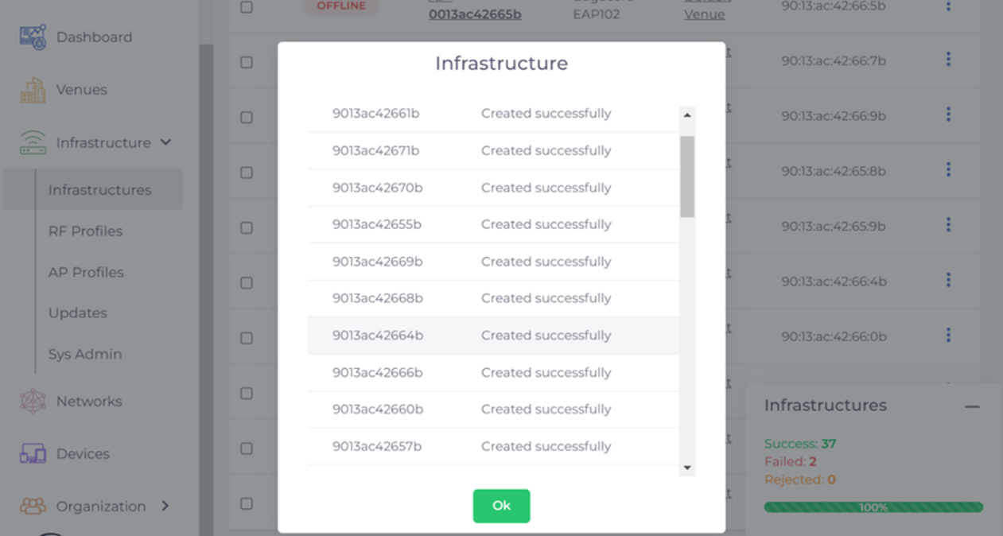Tick checkbox in the 90:13:ac:42:65:9b row
The height and width of the screenshot is (536, 1003).
[247, 227]
